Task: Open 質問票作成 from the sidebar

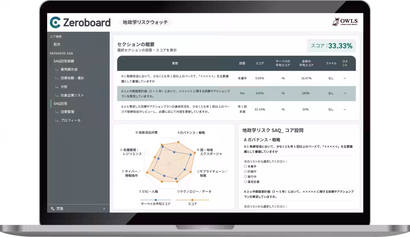Action: pyautogui.click(x=68, y=70)
